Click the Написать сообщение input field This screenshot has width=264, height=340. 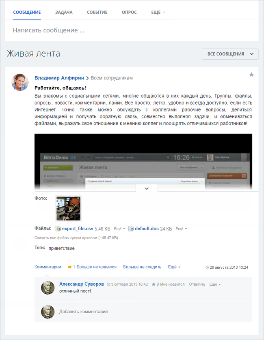132,30
